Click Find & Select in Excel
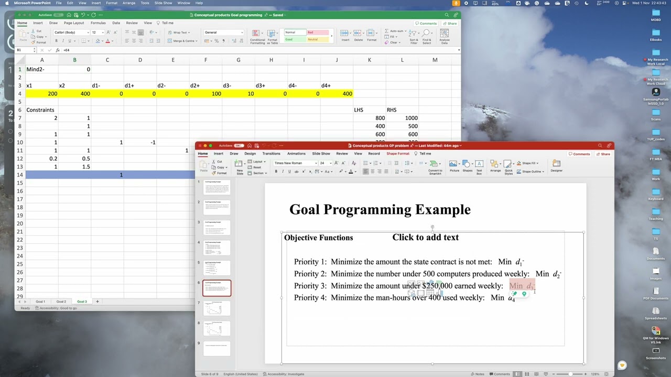 click(x=427, y=37)
